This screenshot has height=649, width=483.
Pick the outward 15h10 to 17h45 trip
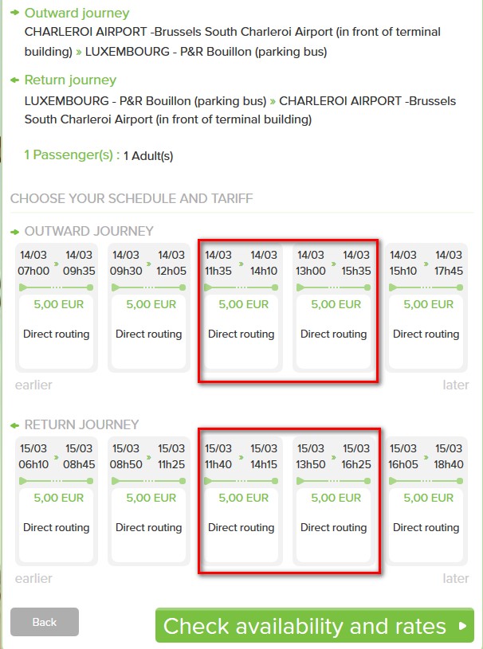click(x=426, y=308)
